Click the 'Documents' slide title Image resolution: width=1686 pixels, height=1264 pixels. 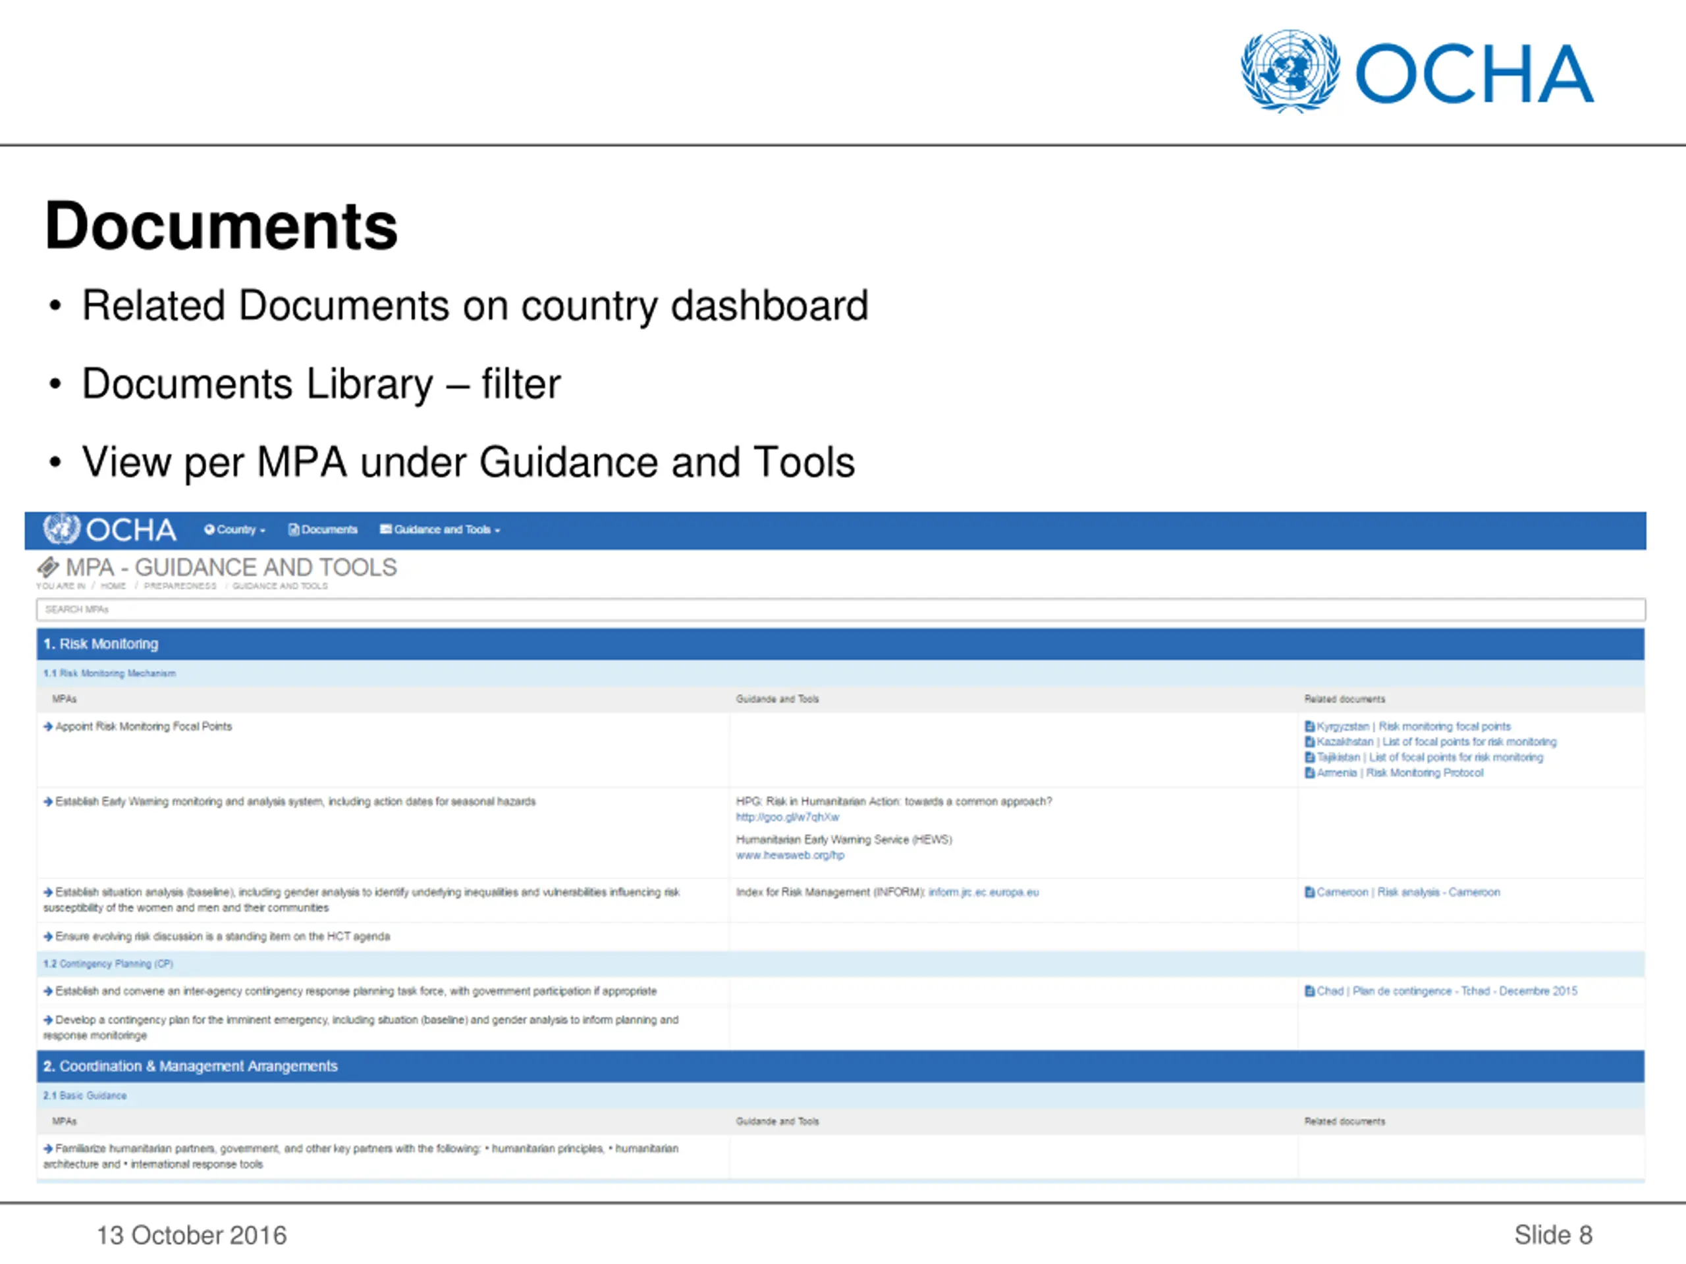click(x=221, y=226)
